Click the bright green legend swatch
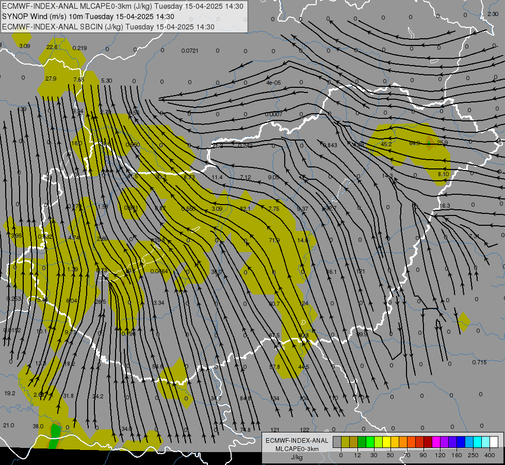Viewport: 505px width, 465px height. pos(370,442)
